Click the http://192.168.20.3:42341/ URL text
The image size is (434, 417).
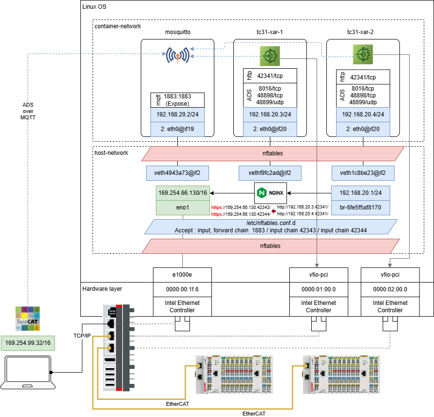click(302, 207)
